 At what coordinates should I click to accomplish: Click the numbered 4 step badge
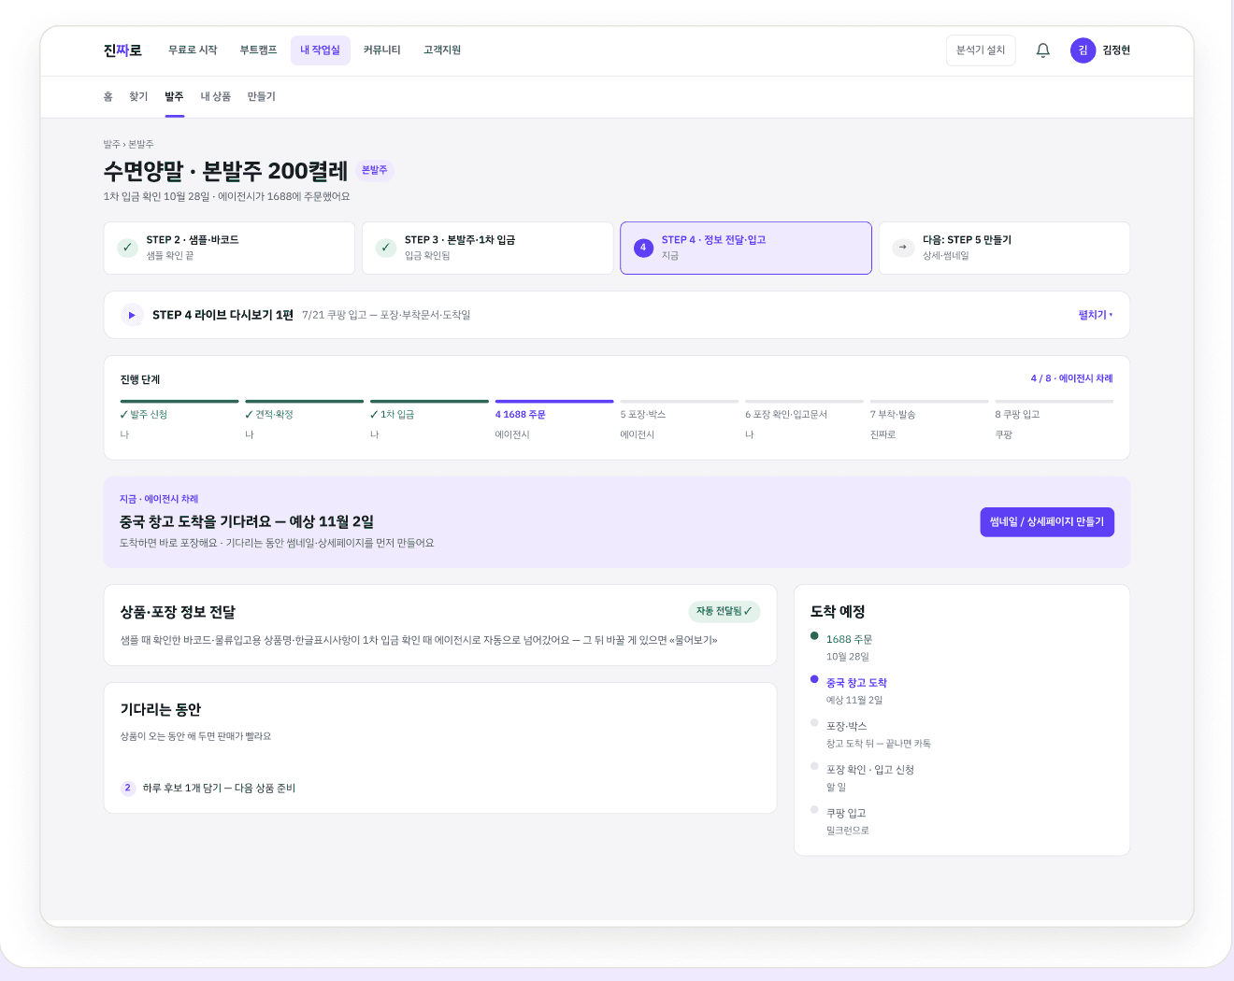[x=643, y=248]
